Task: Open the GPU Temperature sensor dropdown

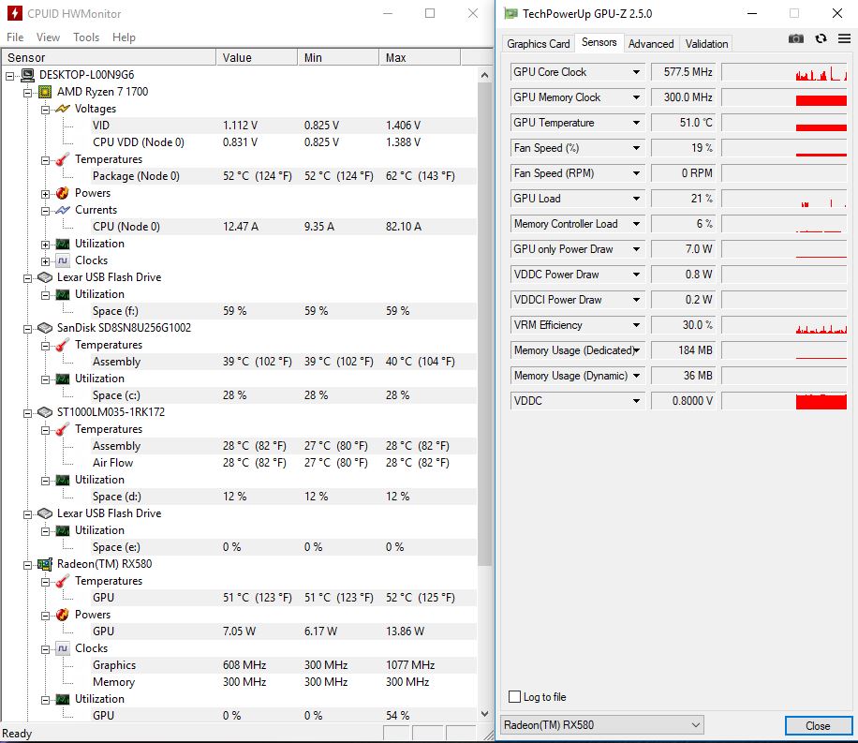Action: (x=636, y=123)
